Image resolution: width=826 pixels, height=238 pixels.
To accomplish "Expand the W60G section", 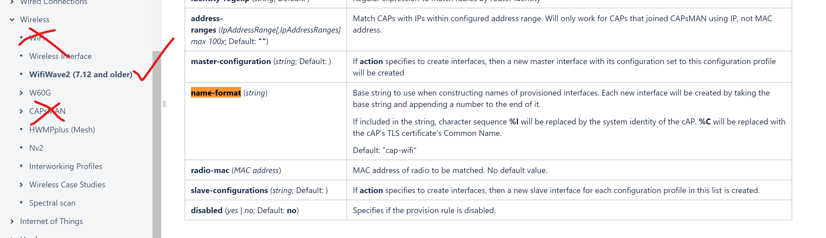I will 21,93.
